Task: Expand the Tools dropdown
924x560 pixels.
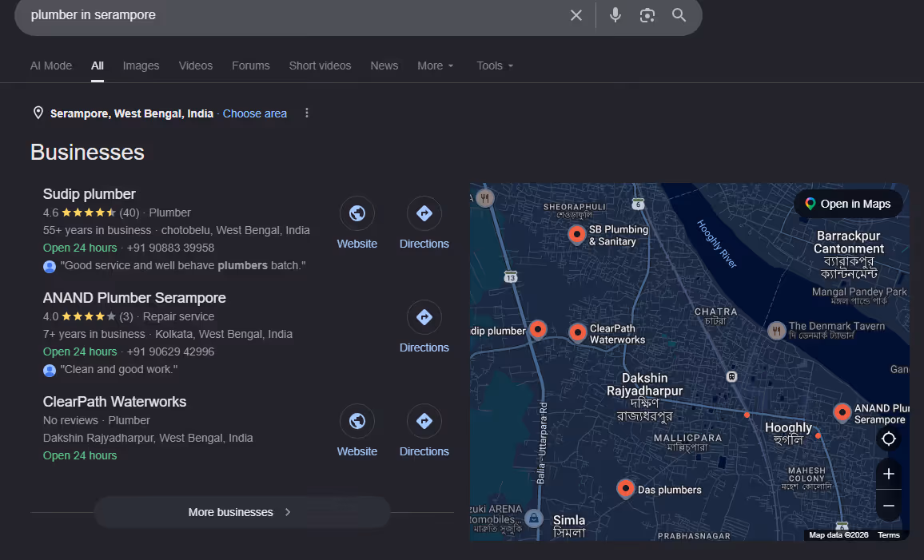Action: click(x=495, y=66)
